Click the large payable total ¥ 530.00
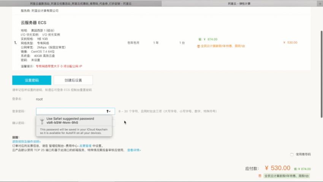 (277, 168)
